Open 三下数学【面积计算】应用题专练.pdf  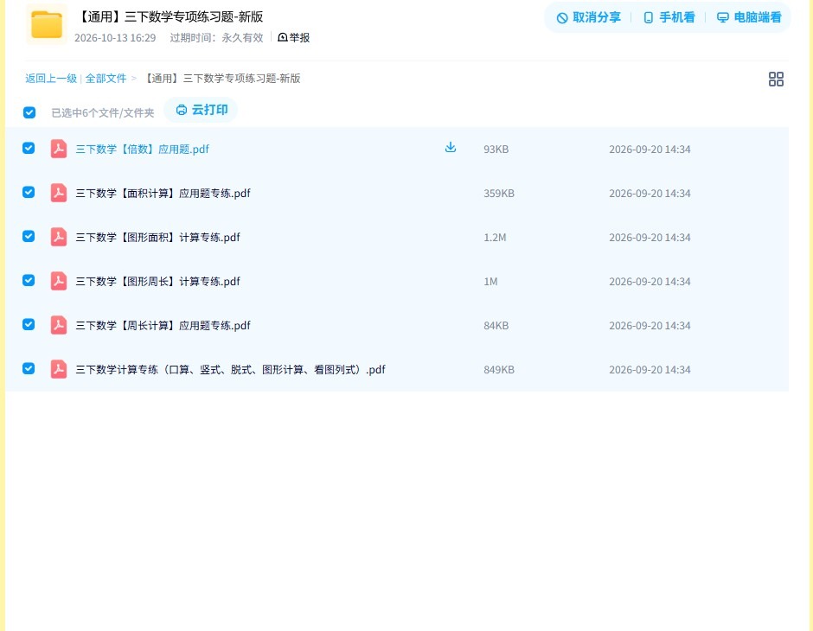(x=163, y=194)
